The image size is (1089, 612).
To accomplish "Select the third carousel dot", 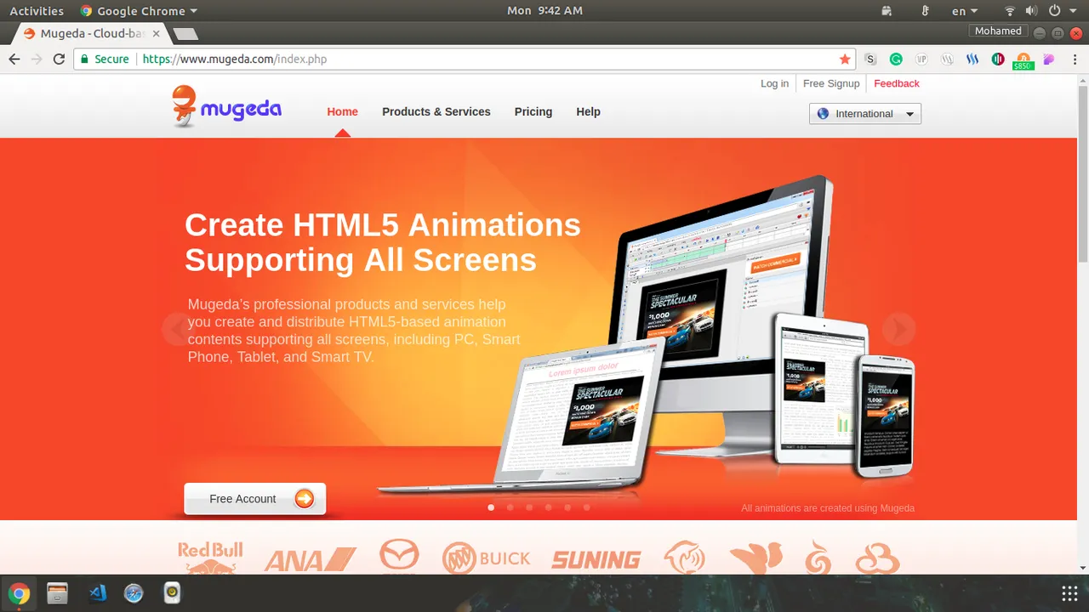I will point(529,507).
